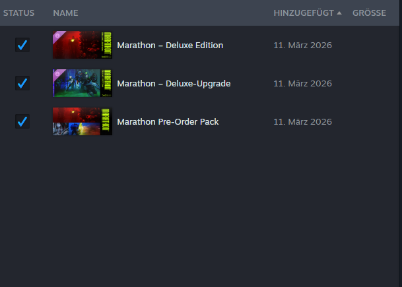The width and height of the screenshot is (402, 287).
Task: Open the Marathon – Deluxe-Upgrade thumbnail
Action: click(x=83, y=83)
